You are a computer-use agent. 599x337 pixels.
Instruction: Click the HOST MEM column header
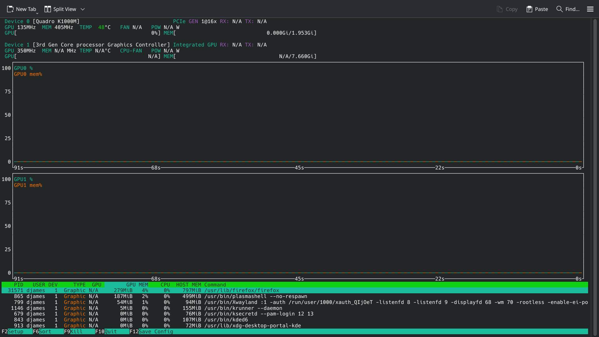tap(188, 285)
